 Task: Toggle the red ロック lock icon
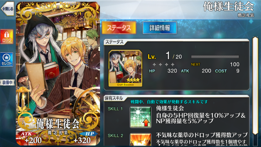pyautogui.click(x=7, y=37)
